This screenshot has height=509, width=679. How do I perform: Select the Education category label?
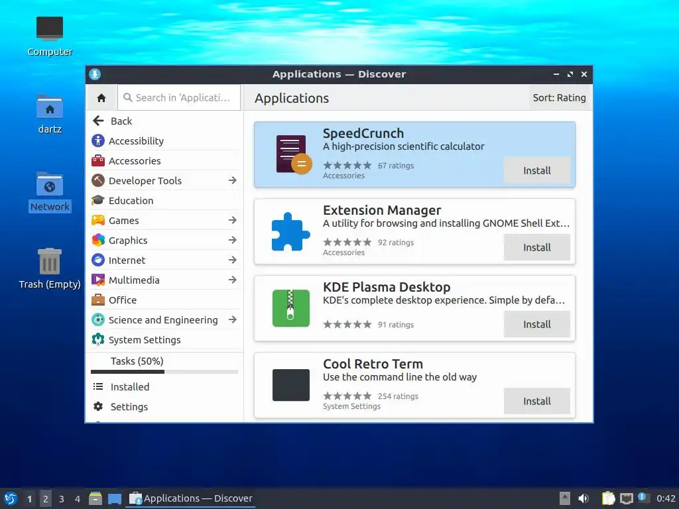click(x=131, y=201)
